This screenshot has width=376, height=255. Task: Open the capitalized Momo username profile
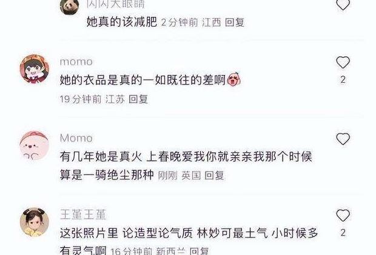[76, 138]
